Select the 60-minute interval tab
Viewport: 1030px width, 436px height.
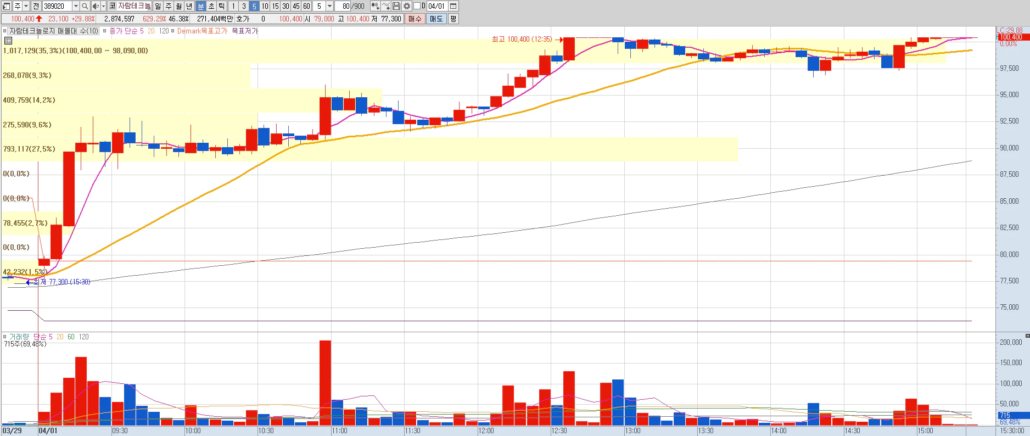[306, 6]
